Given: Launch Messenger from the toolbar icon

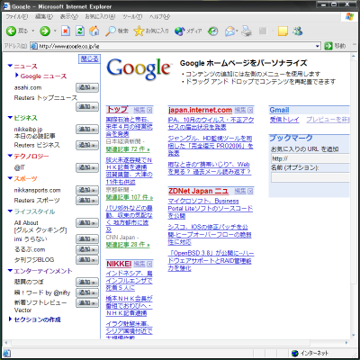Looking at the screenshot, I should (298, 31).
